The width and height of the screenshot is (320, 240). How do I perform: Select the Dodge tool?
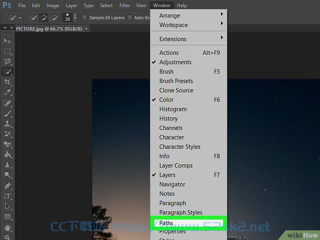click(7, 175)
